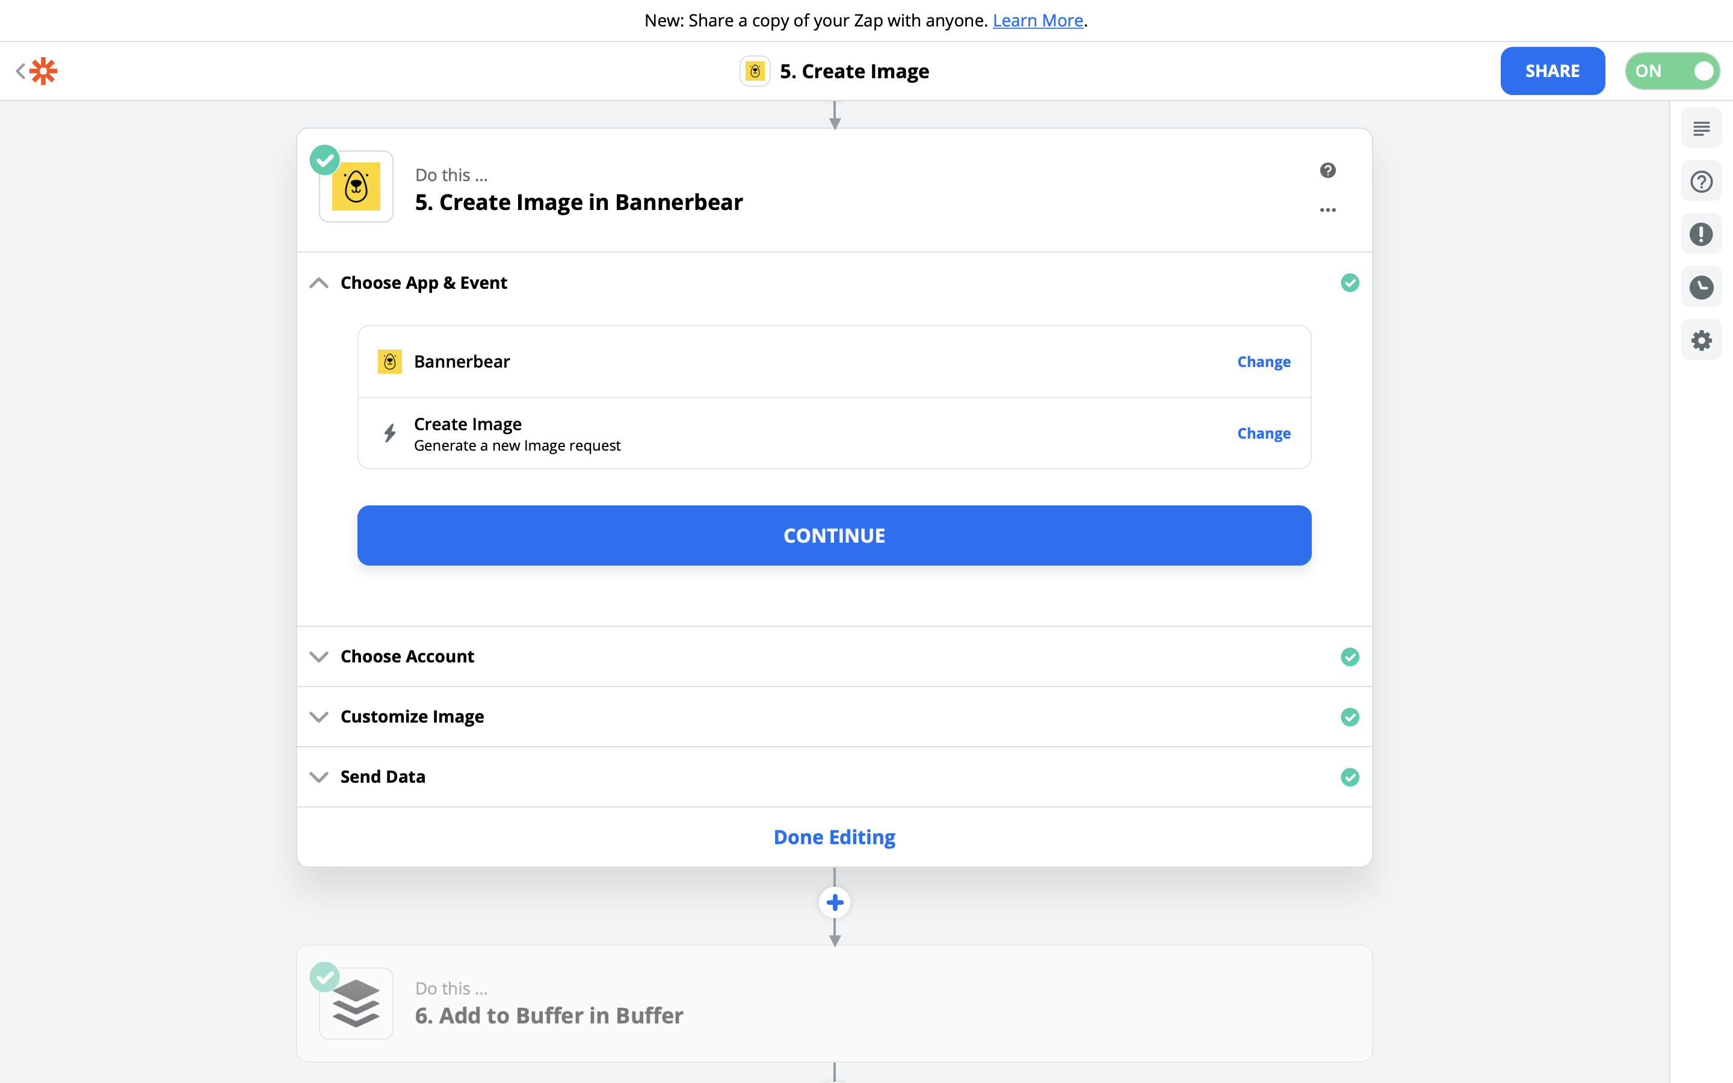Open the Zap settings gear icon
This screenshot has width=1733, height=1083.
(x=1701, y=340)
